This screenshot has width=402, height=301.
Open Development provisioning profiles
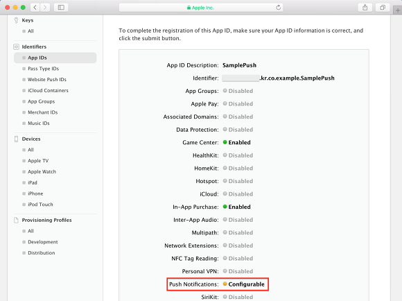pos(42,242)
